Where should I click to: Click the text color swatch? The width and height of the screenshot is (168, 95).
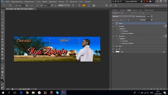84,6
